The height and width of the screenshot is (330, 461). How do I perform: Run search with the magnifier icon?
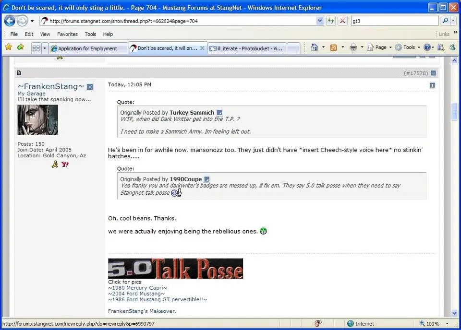pyautogui.click(x=446, y=21)
